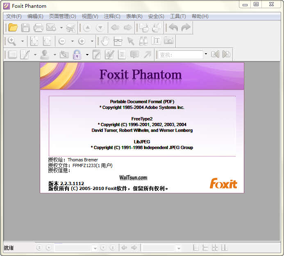284x256 pixels.
Task: Click the Print icon in toolbar
Action: (38, 28)
